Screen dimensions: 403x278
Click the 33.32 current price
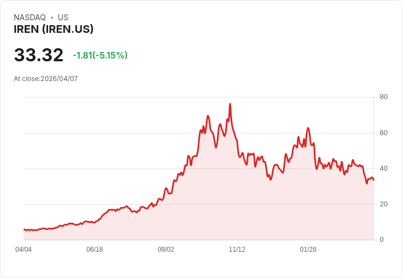[38, 55]
